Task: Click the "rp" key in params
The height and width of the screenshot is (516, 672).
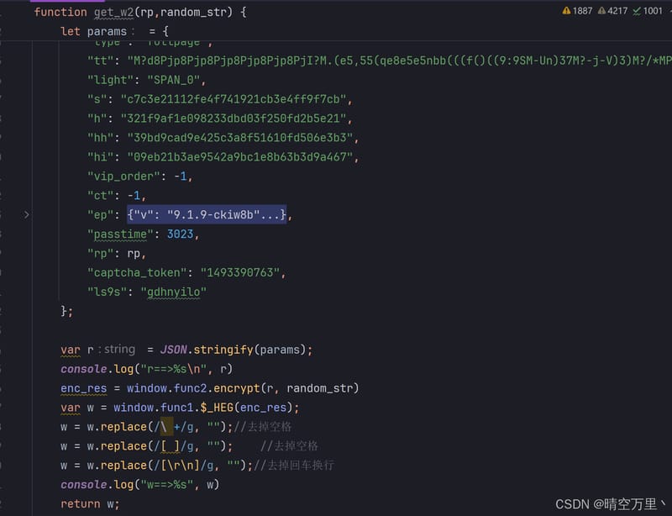Action: point(100,254)
